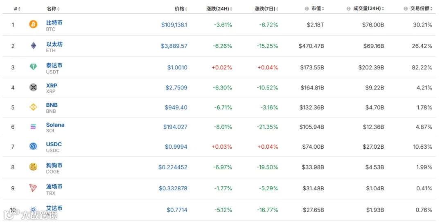Select the $33.98B market cap value
Screen dimensions: 442x223
click(313, 167)
